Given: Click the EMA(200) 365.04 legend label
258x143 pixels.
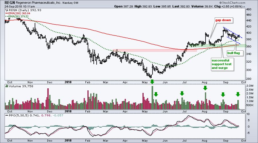Looking at the screenshot, I should tap(19, 13).
